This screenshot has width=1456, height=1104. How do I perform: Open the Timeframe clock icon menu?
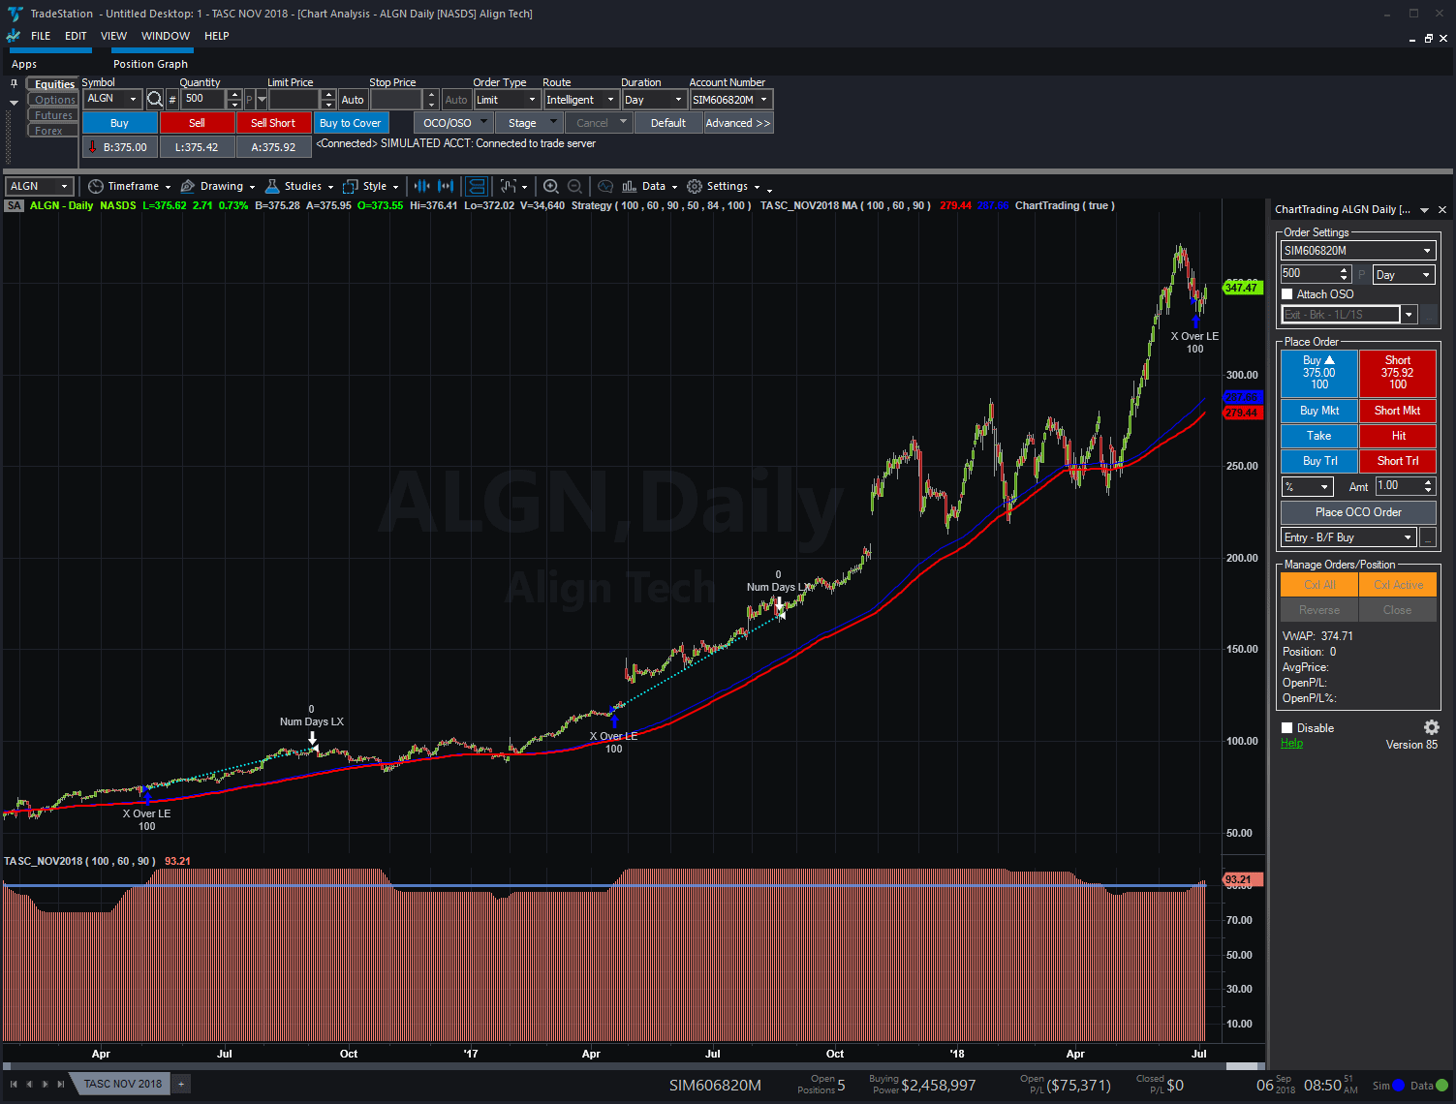95,186
